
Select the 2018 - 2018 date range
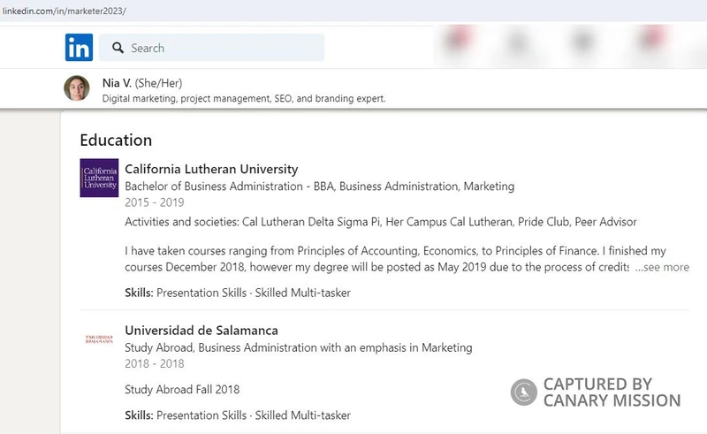pyautogui.click(x=154, y=363)
